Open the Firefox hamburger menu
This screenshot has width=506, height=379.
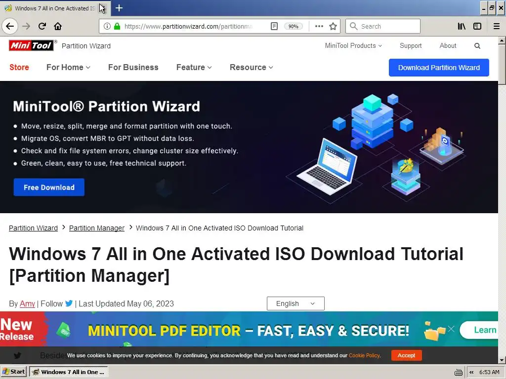497,26
